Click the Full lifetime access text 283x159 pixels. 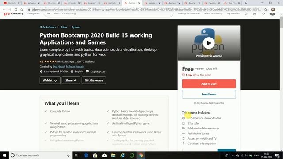[199, 133]
